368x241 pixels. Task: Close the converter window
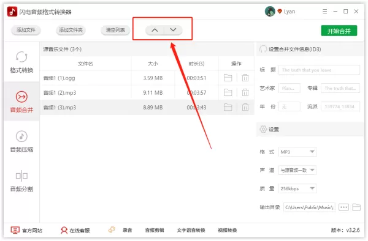(x=356, y=11)
